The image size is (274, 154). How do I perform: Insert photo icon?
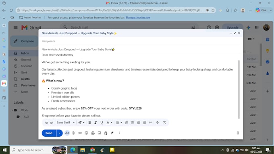pyautogui.click(x=99, y=133)
